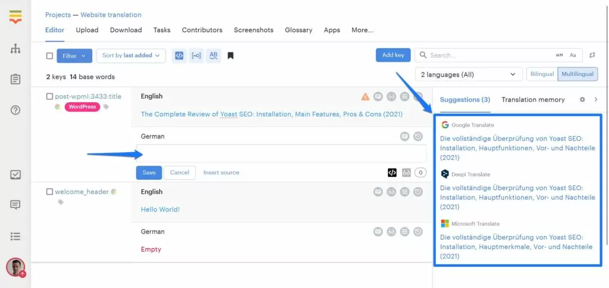Screen dimensions: 609x288
Task: Click the character counter showing 0
Action: click(420, 173)
